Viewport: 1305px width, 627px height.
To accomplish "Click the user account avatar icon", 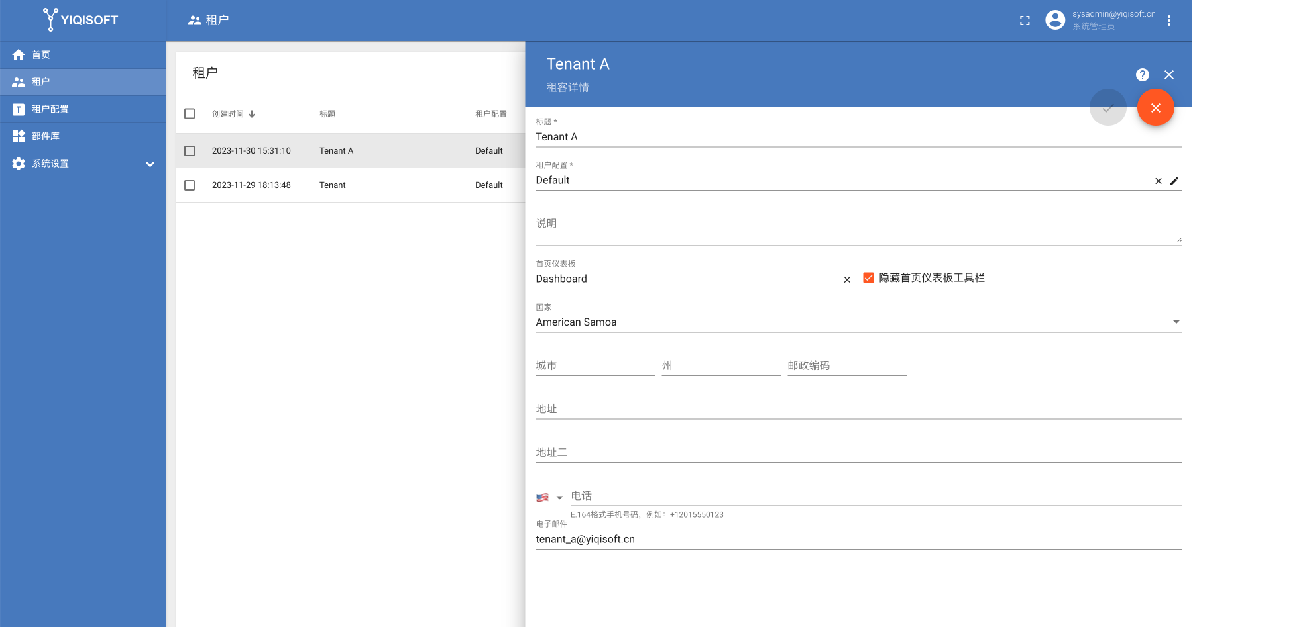I will click(1055, 20).
